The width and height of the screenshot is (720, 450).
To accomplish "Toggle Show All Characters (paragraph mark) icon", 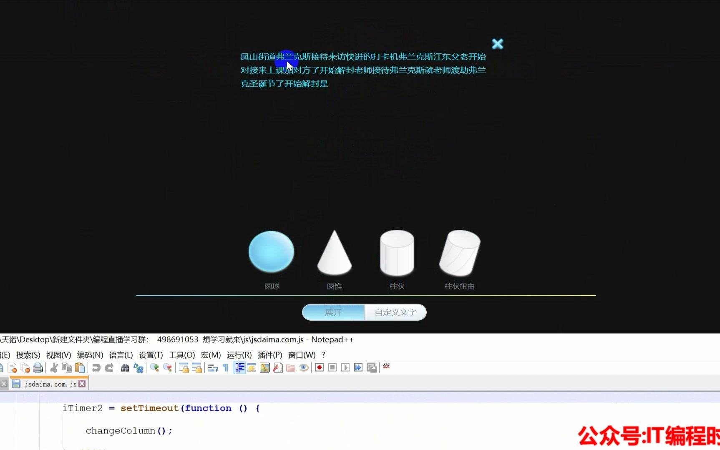I will 225,367.
